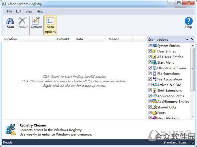Click the Registry Cleaner cube icon
This screenshot has width=197, height=147.
[11, 130]
